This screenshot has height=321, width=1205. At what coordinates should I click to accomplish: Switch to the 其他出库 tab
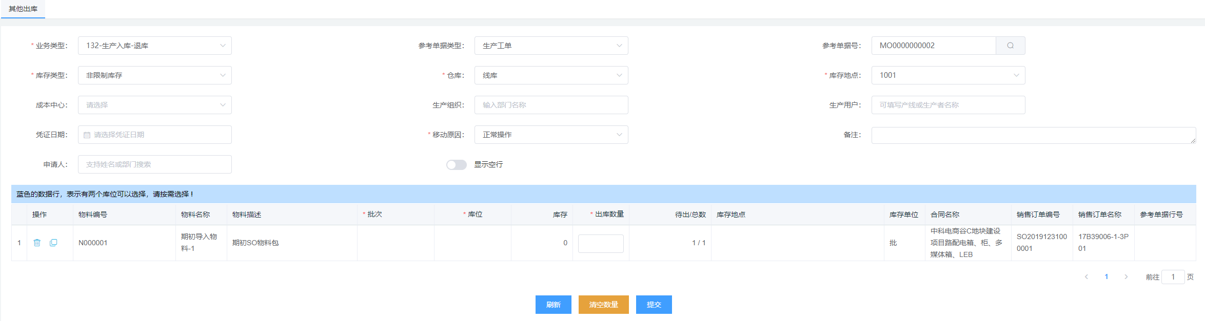(23, 9)
